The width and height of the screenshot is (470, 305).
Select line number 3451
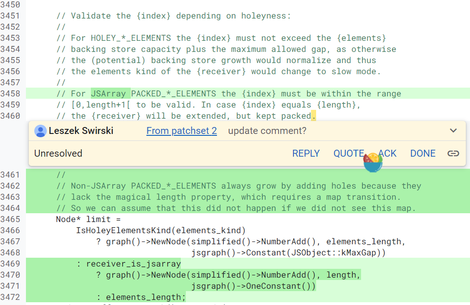tap(10, 16)
